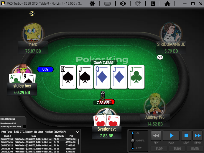Click the PLAY replay button

click(x=171, y=136)
